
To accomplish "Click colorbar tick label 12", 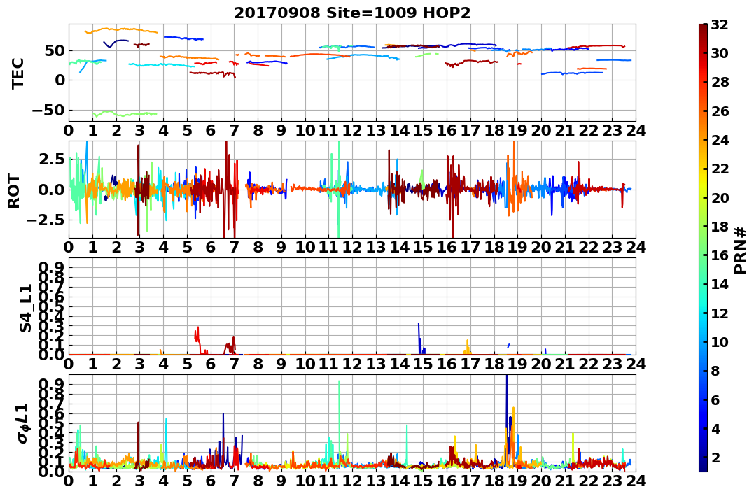I will 720,313.
